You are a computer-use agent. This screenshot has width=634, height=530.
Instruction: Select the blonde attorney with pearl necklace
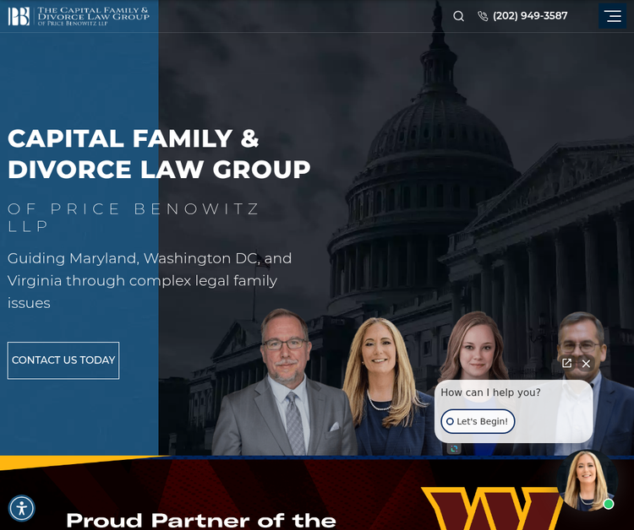pos(382,387)
